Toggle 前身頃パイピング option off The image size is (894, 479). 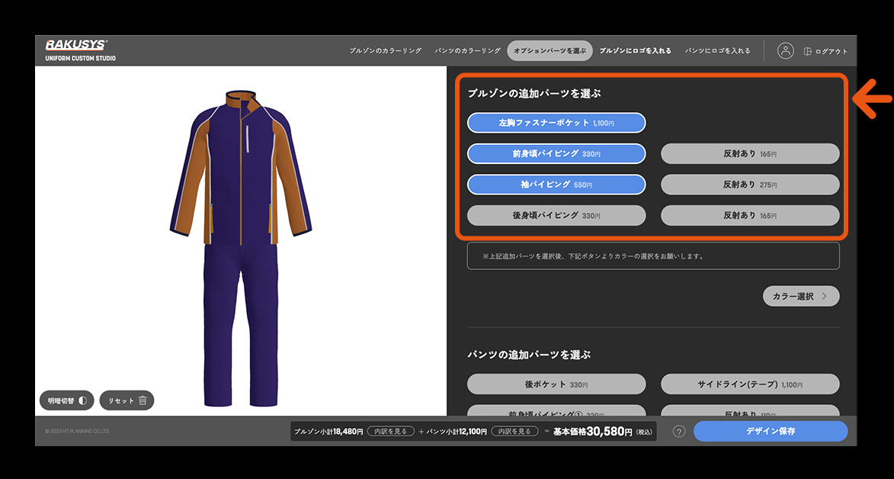point(556,154)
